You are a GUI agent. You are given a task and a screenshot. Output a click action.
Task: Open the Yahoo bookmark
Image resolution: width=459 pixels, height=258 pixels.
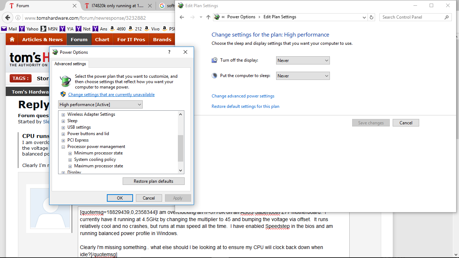[29, 29]
